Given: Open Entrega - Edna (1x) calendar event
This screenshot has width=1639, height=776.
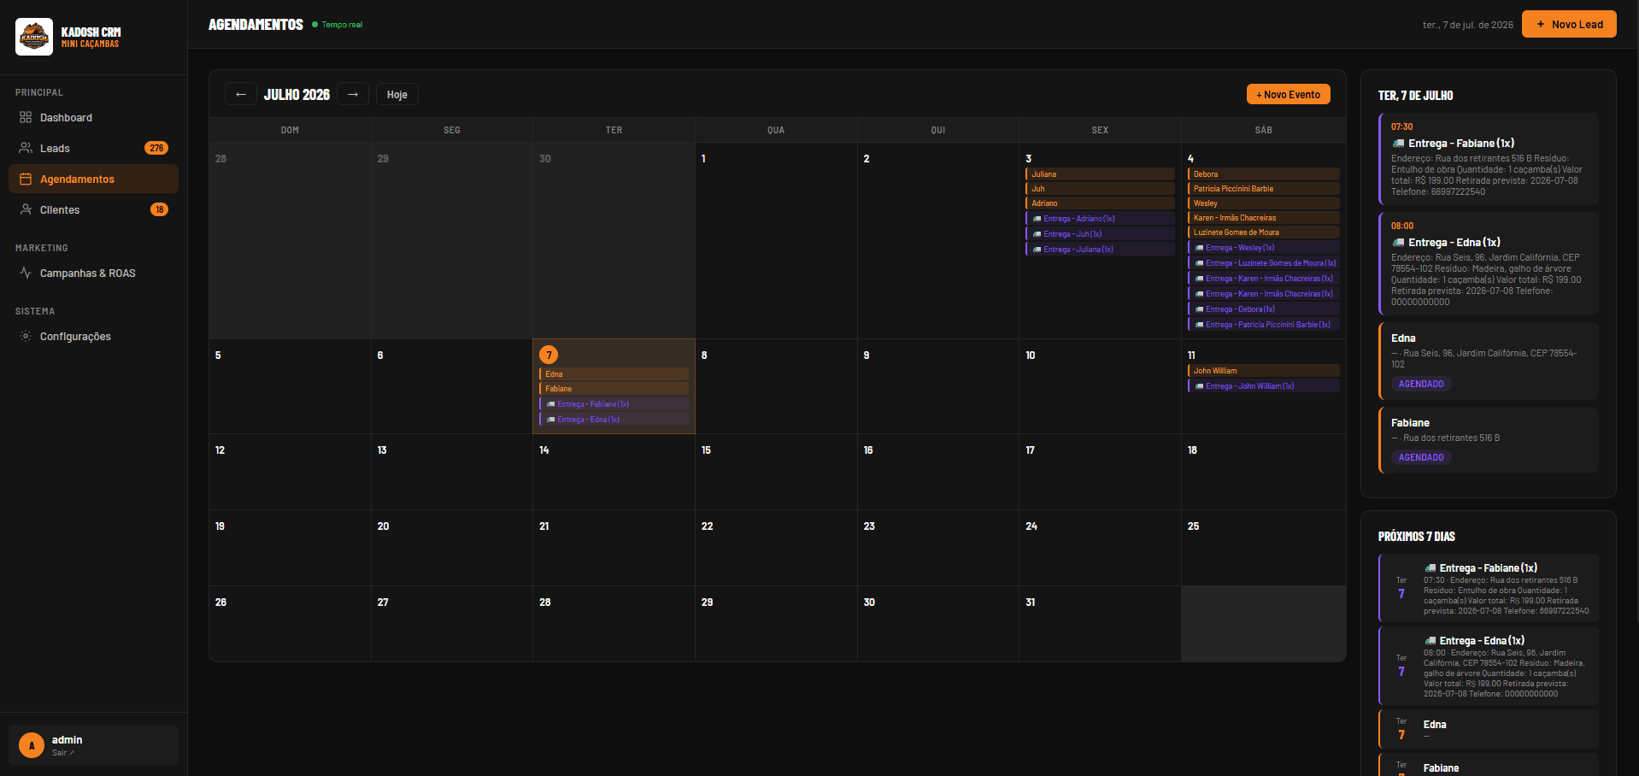Looking at the screenshot, I should click(x=614, y=419).
